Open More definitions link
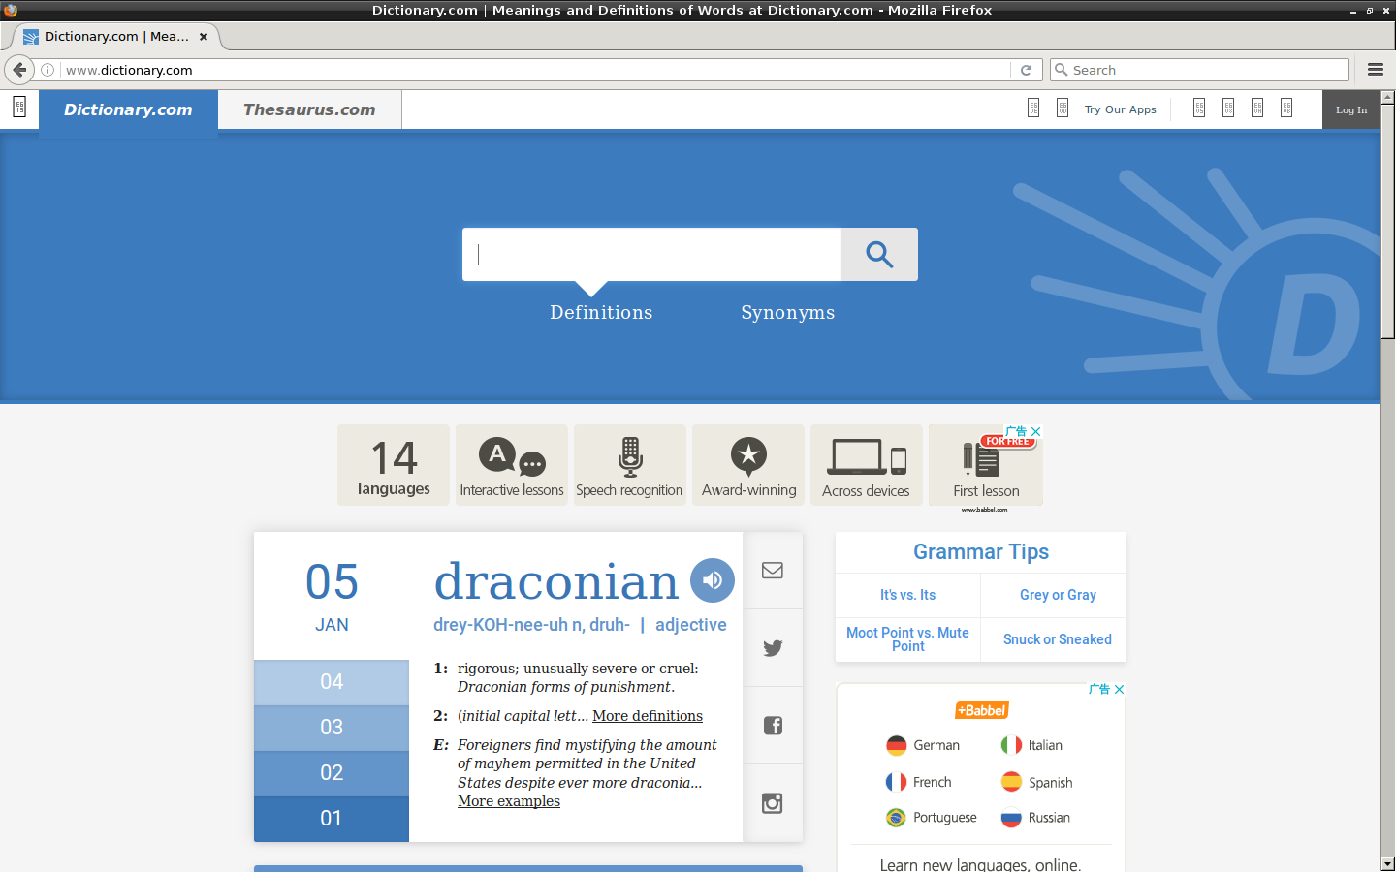 coord(648,716)
